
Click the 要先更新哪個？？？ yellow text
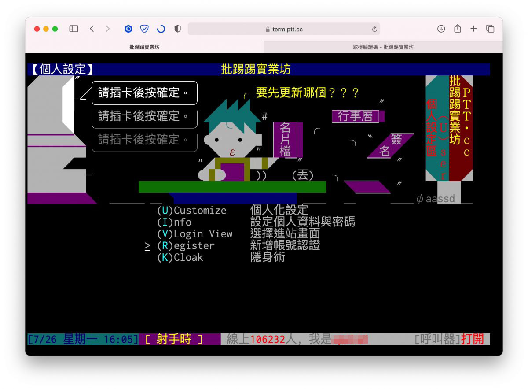tap(308, 93)
